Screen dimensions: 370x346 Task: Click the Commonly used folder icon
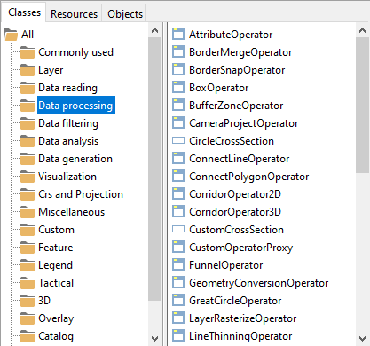point(28,52)
